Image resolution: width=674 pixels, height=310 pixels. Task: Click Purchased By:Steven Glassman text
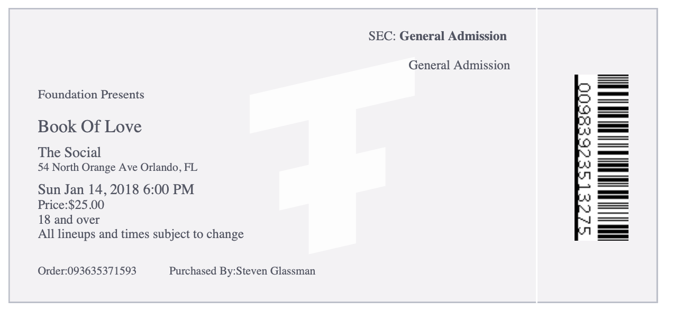[x=242, y=271]
